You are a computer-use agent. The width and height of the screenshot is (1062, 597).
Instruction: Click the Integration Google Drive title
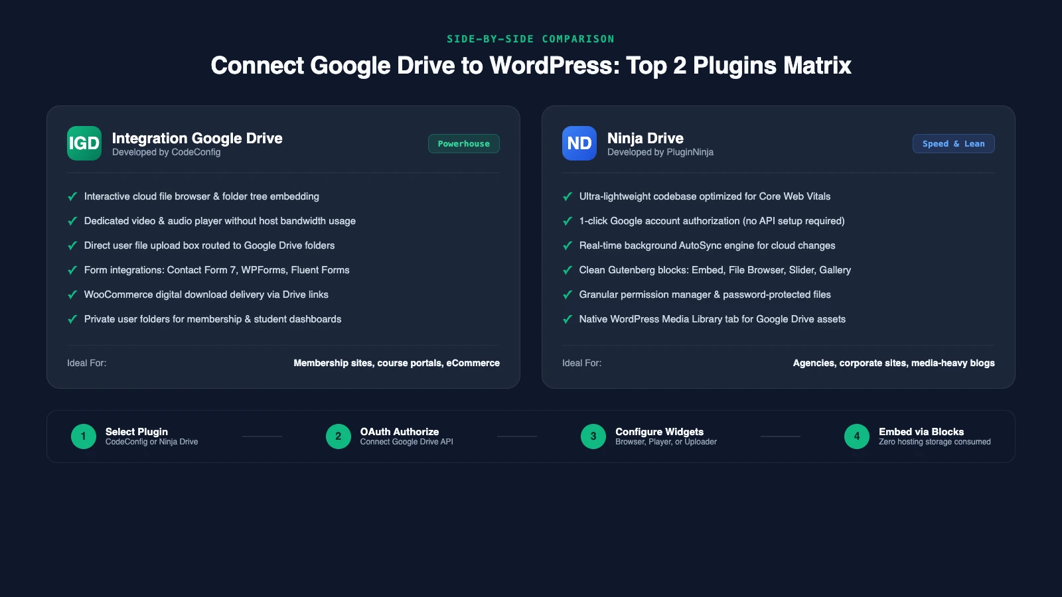coord(197,138)
